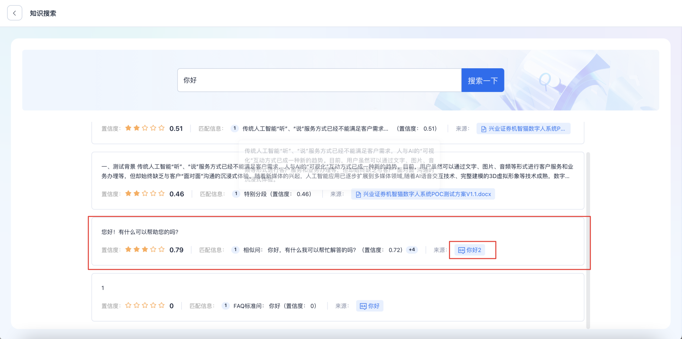Click the 一、测试背景 result paragraph
The width and height of the screenshot is (682, 339).
[337, 171]
